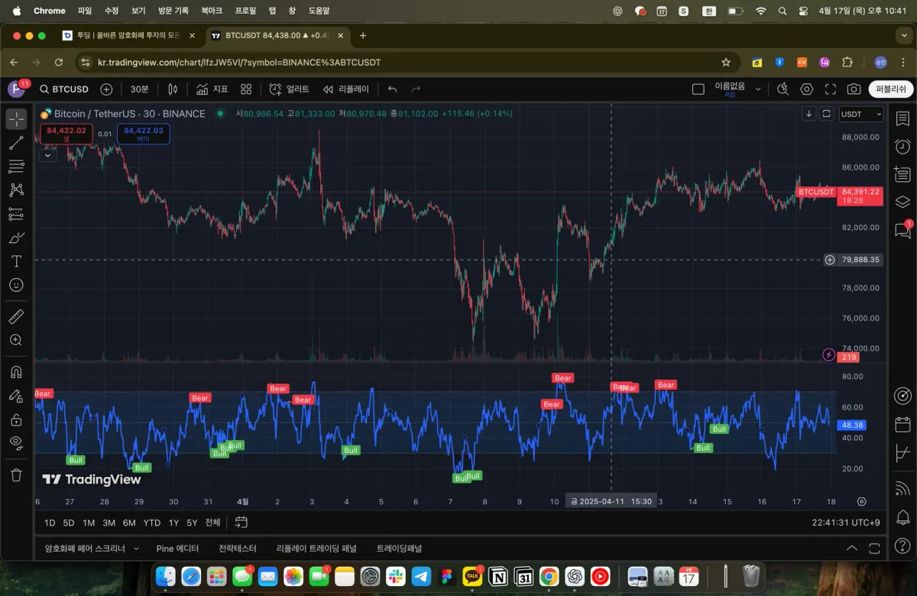This screenshot has height=596, width=917.
Task: Open the ruler measure tool
Action: [x=16, y=316]
